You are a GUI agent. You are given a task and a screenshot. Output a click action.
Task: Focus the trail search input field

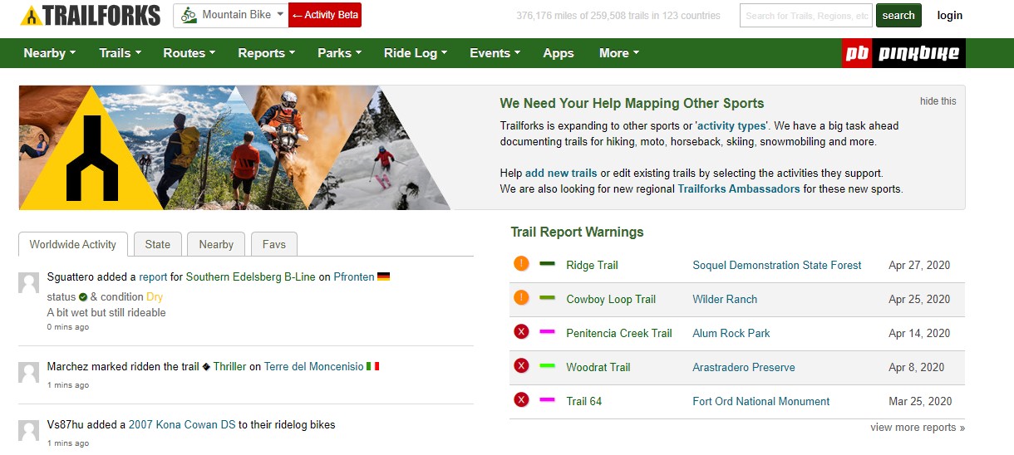[x=805, y=15]
